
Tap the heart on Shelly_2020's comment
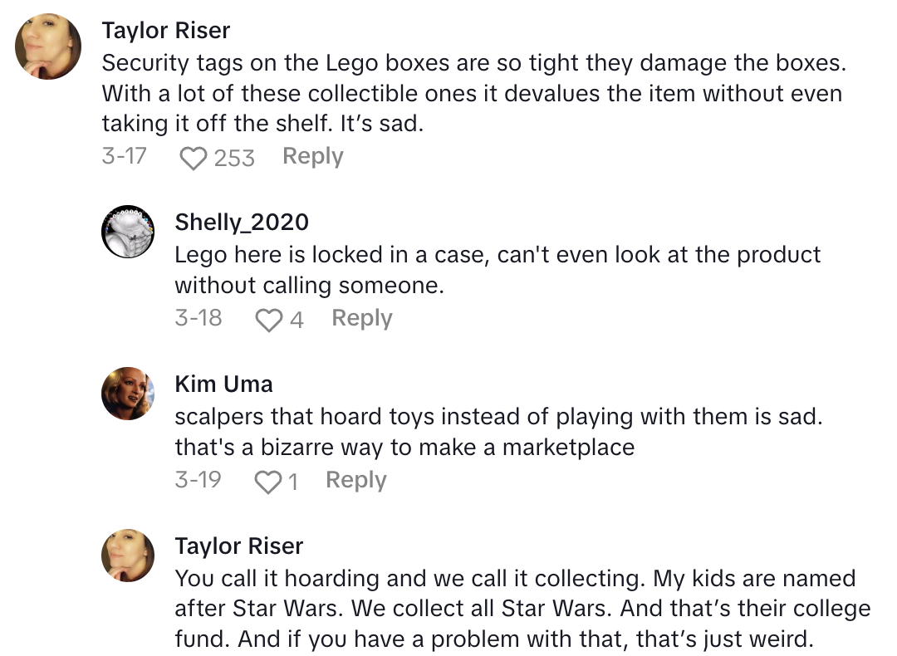268,319
